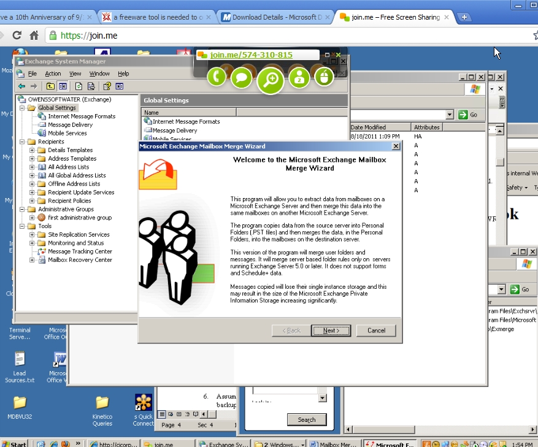Collapse the Tools tree node
This screenshot has width=538, height=447.
coord(23,226)
